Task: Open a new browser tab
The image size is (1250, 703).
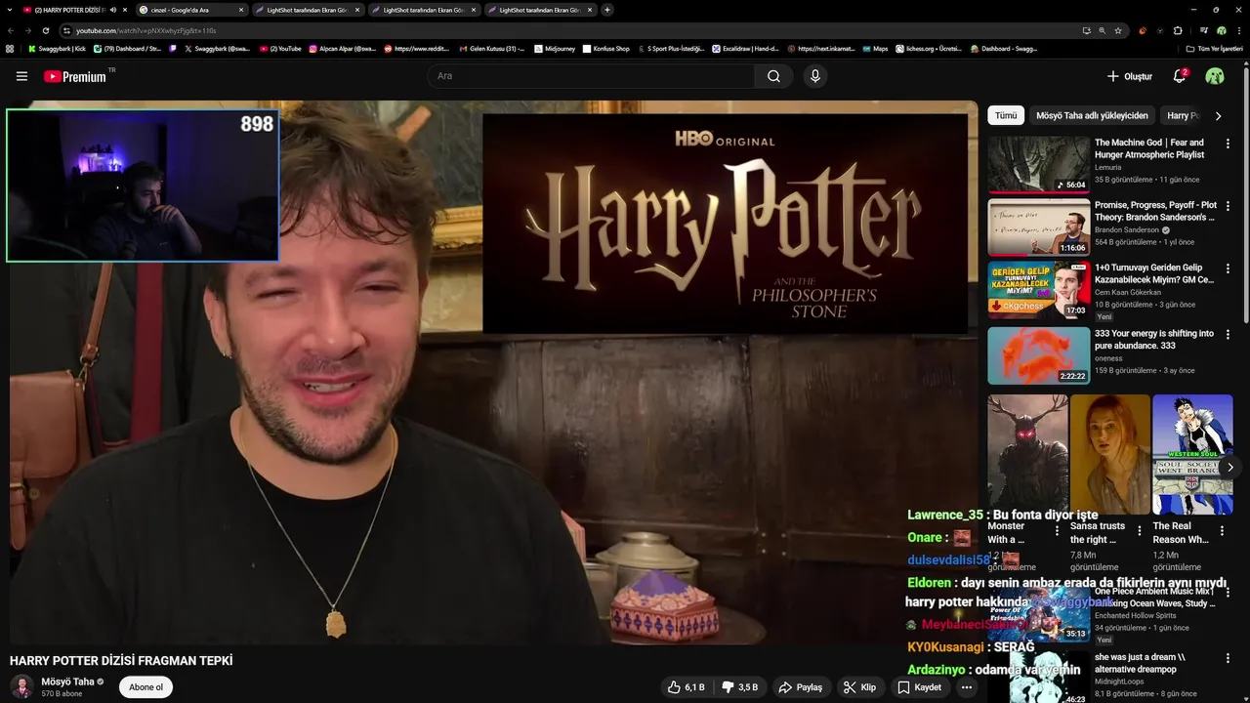Action: 607,10
